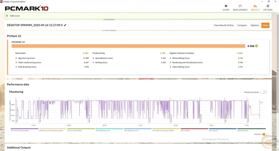
Task: Select GPU Memory Clock Frequency legend entry
Action: (53, 130)
